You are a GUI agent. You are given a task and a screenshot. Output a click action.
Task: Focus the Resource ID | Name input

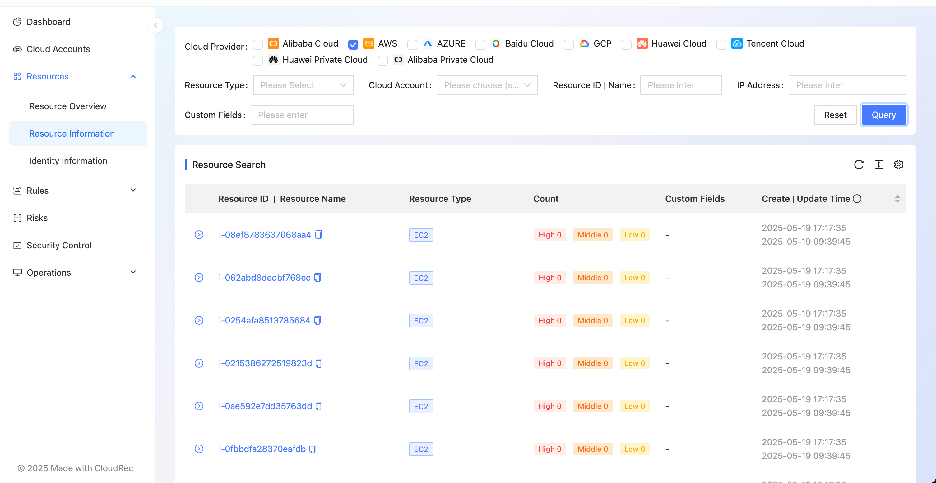[681, 85]
